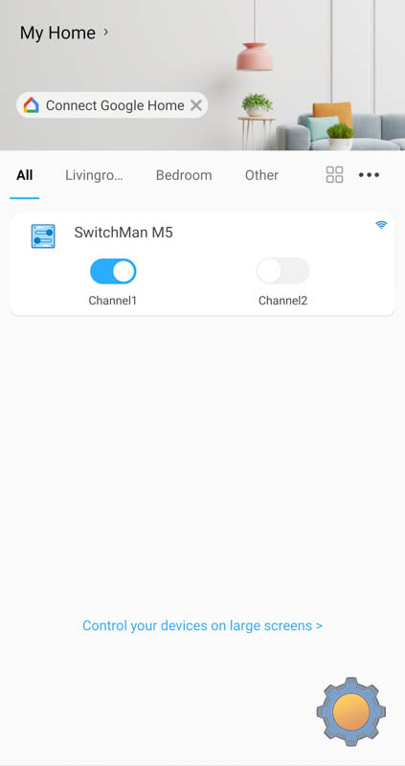
Task: Click the Google Home logo icon
Action: pos(31,105)
